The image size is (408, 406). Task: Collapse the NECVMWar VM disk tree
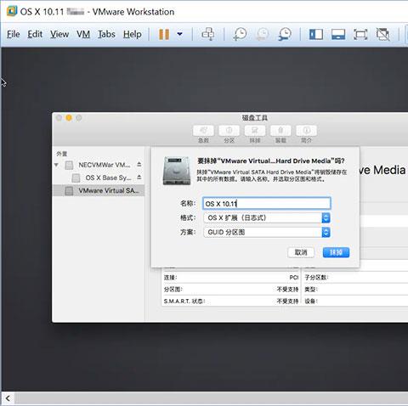56,165
